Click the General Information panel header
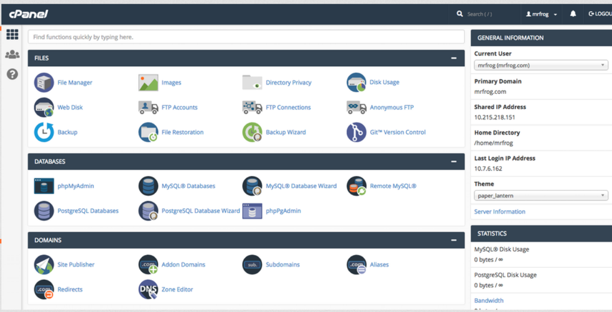 [x=542, y=38]
